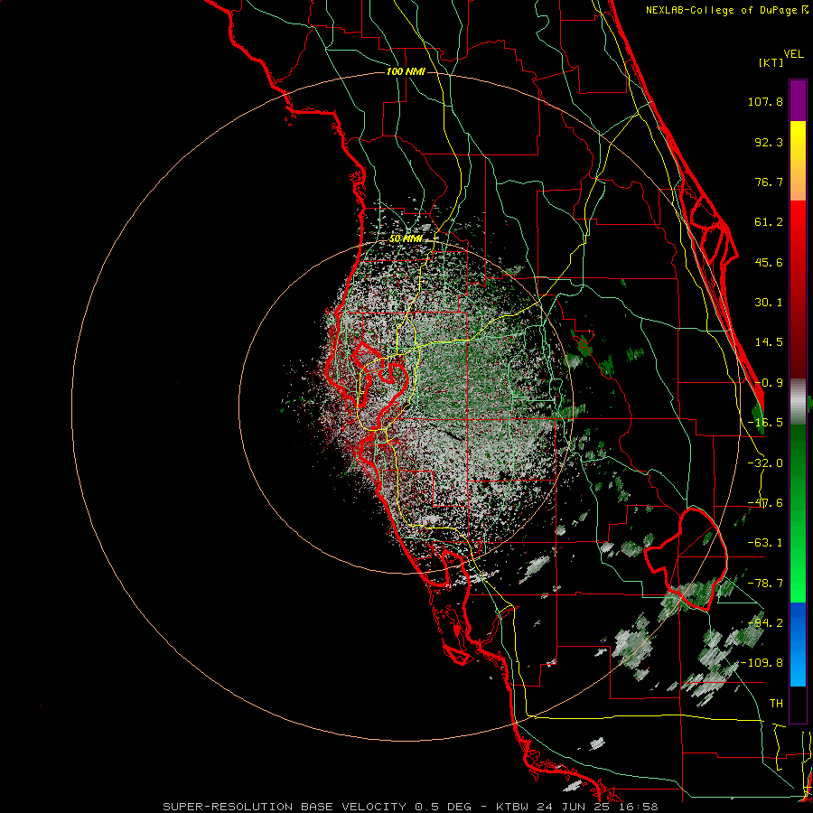Click the purple segment of the color bar
This screenshot has height=813, width=813.
coord(798,100)
